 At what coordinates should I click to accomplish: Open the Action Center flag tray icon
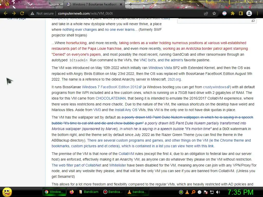[x=206, y=192]
